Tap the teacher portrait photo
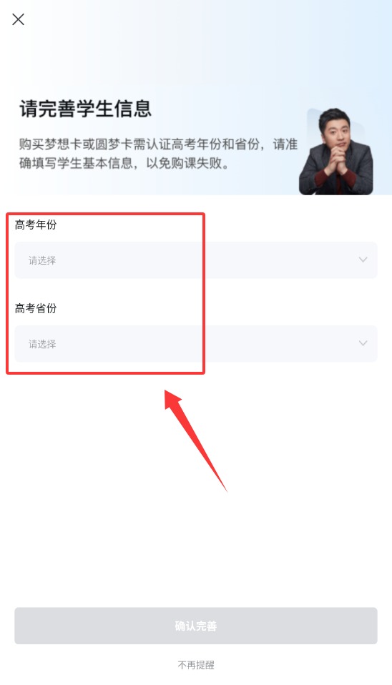This screenshot has height=685, width=392. pos(335,151)
